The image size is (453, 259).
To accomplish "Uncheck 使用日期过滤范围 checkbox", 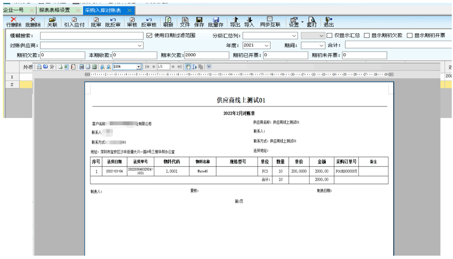I will click(x=150, y=36).
